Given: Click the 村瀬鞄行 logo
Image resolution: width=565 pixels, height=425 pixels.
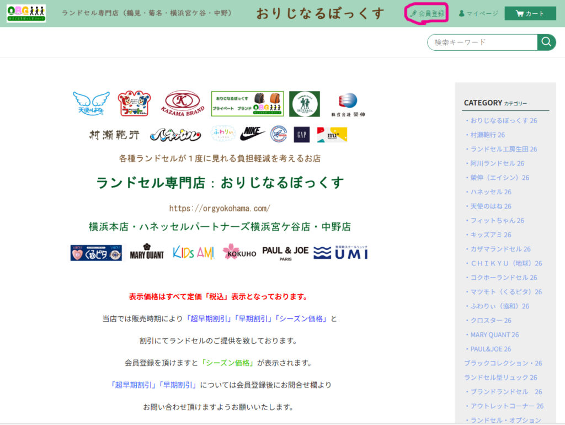Looking at the screenshot, I should (x=114, y=135).
